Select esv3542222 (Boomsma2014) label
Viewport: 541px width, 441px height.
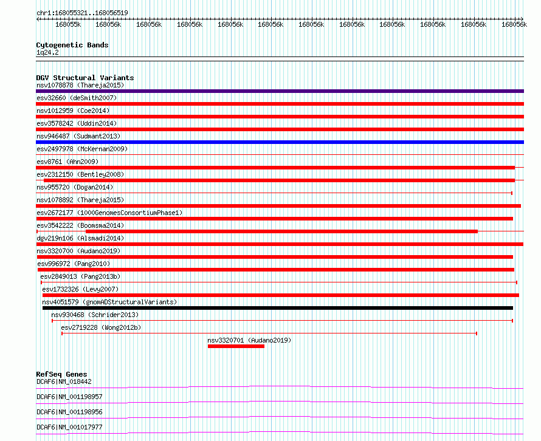click(80, 225)
